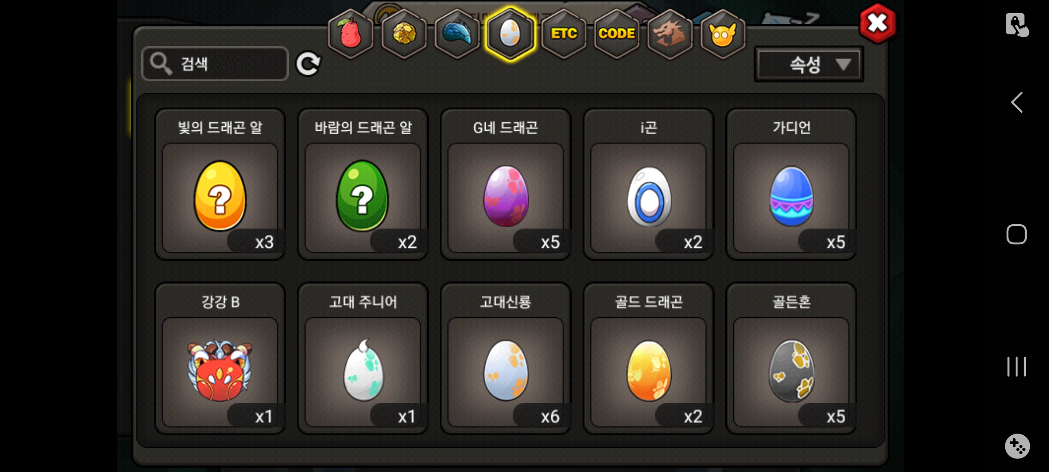This screenshot has height=472, width=1049.
Task: Tap the Android back navigation arrow
Action: tap(1017, 103)
